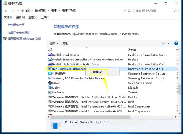Click the Realtek Ethernet Controller program icon

pos(50,59)
